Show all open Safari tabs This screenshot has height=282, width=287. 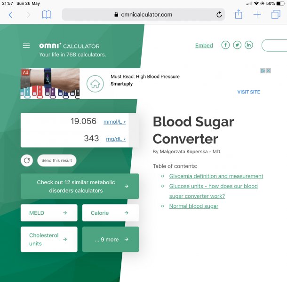pos(276,15)
